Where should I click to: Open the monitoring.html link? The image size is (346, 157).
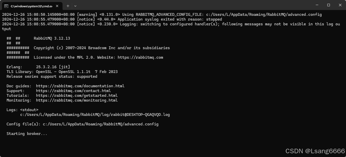point(77,100)
